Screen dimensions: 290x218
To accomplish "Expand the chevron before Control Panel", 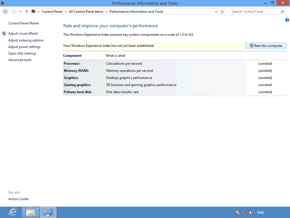I will pyautogui.click(x=39, y=12).
